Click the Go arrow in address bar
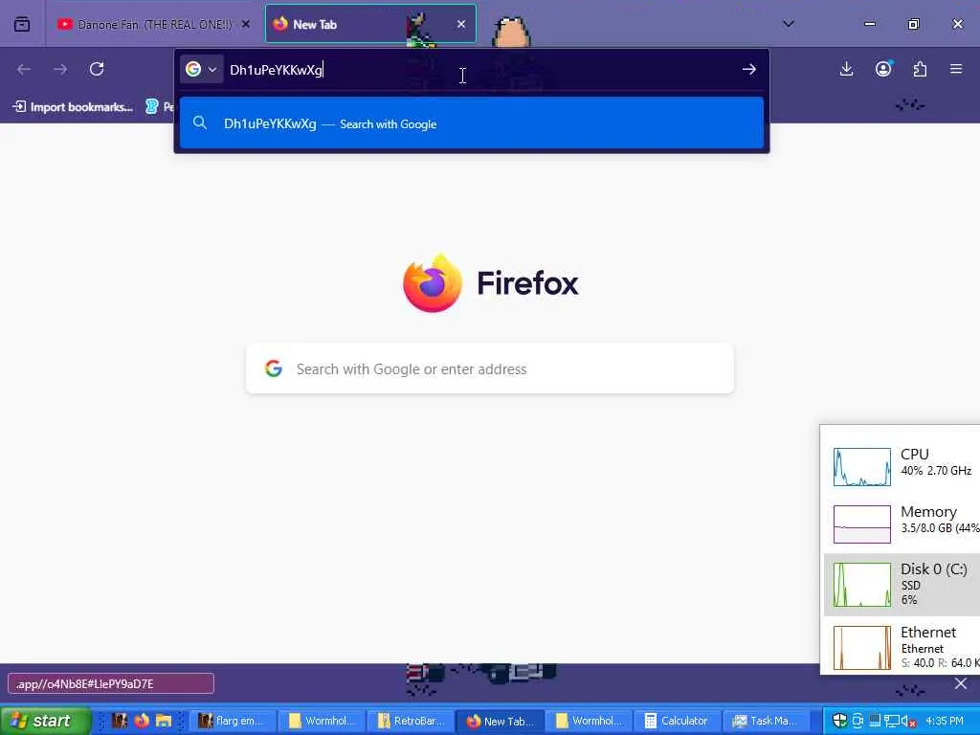 point(748,69)
